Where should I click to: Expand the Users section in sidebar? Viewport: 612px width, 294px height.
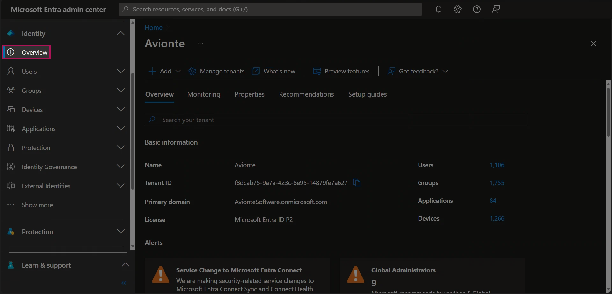tap(121, 71)
